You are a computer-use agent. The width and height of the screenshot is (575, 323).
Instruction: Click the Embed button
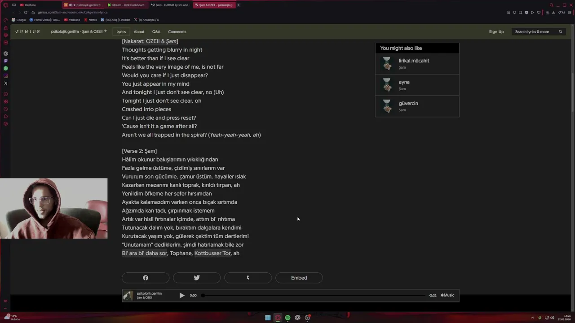tap(299, 278)
